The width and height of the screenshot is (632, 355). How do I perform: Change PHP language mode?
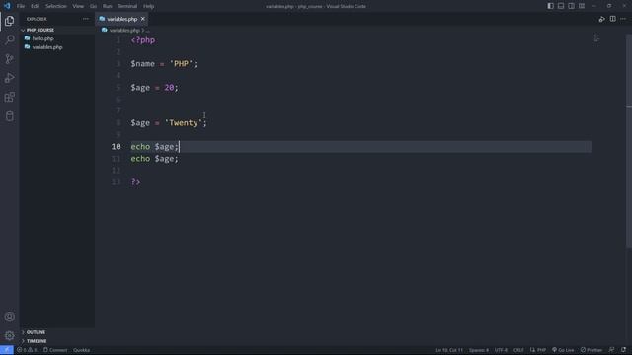[538, 350]
